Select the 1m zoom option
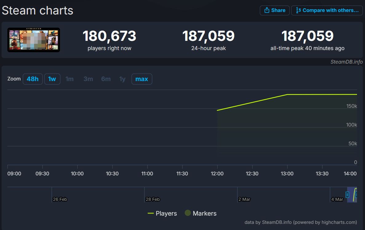 tap(69, 79)
